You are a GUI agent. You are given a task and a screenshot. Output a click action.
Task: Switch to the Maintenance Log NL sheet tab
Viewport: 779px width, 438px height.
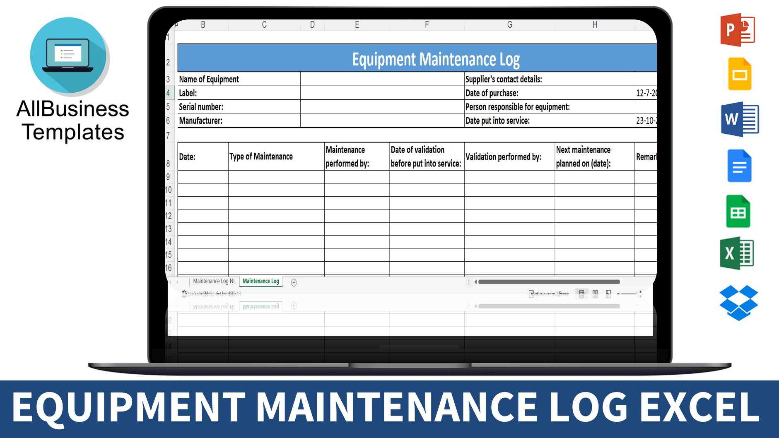(x=214, y=281)
